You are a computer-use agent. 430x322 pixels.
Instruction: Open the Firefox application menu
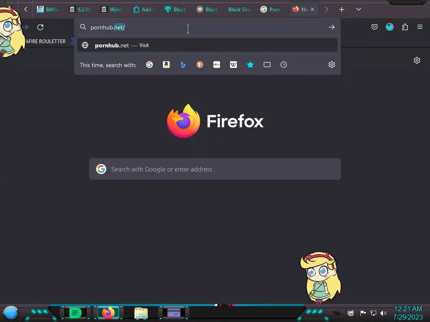click(x=420, y=27)
